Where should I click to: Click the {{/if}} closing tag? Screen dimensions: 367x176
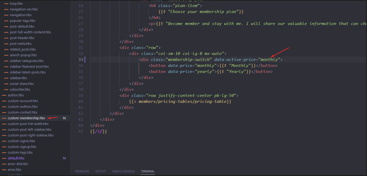point(99,131)
